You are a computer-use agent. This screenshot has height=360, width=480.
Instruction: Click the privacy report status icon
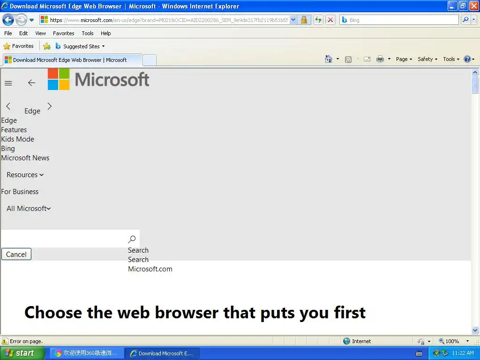[x=421, y=341]
